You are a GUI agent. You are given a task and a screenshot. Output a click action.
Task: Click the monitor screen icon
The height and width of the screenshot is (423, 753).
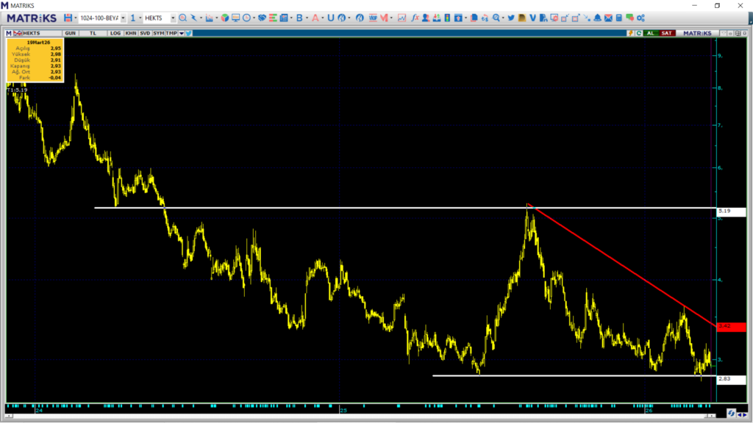tap(235, 18)
